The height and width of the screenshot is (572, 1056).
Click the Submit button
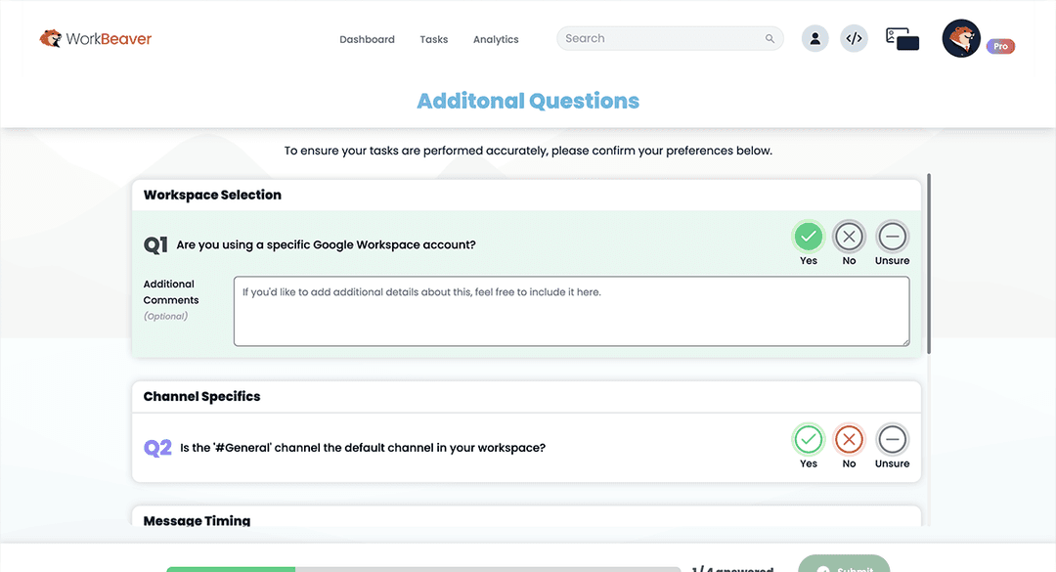pos(844,564)
